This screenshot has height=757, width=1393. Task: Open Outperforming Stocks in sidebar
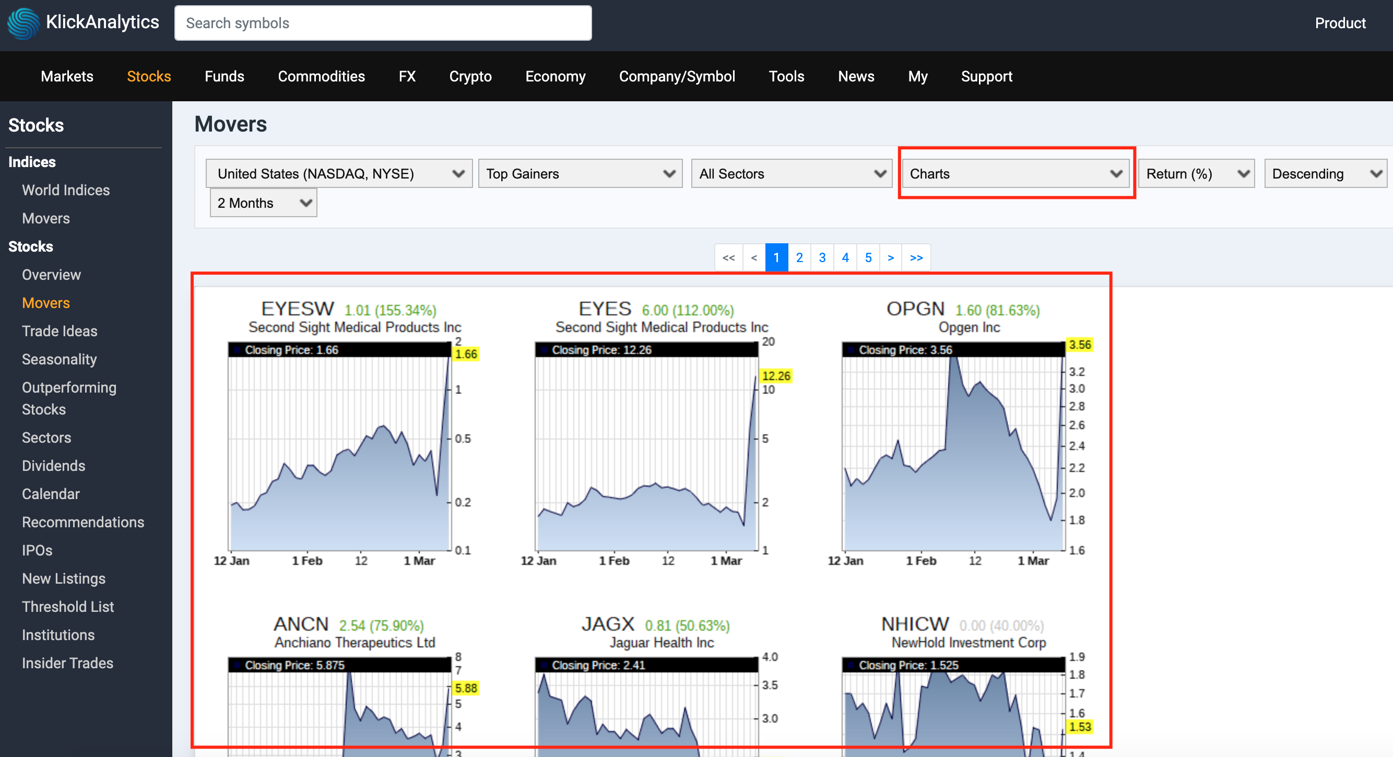(x=69, y=398)
